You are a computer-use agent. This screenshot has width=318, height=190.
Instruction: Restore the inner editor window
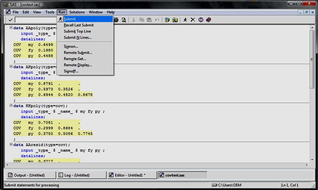pyautogui.click(x=307, y=12)
